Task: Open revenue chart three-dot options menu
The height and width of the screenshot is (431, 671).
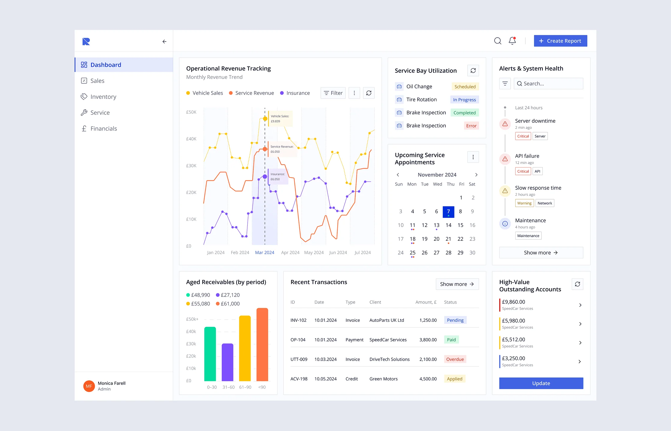Action: pyautogui.click(x=354, y=93)
